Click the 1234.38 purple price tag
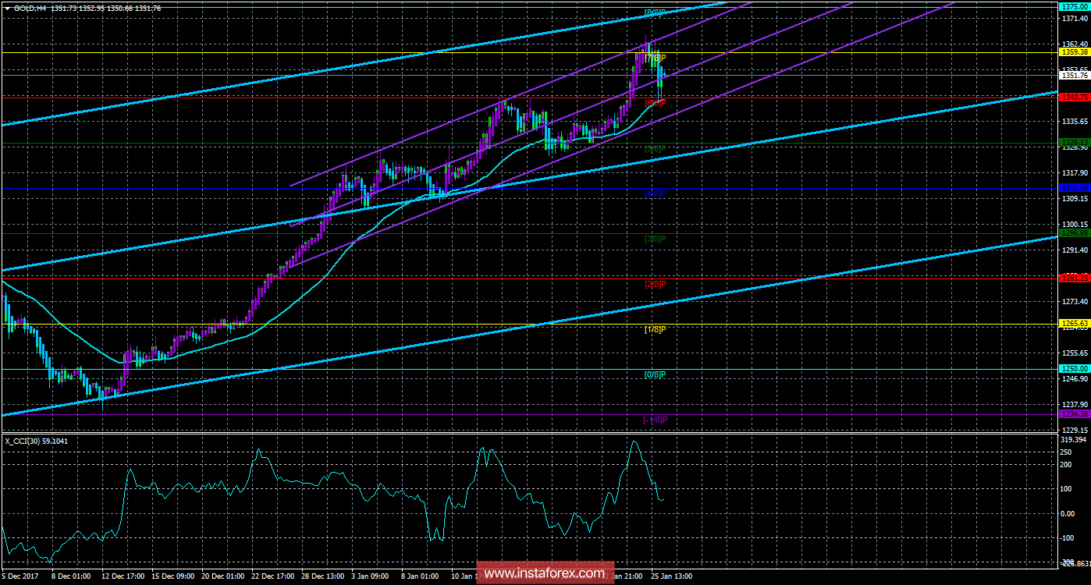Image resolution: width=1091 pixels, height=585 pixels. (x=1074, y=413)
